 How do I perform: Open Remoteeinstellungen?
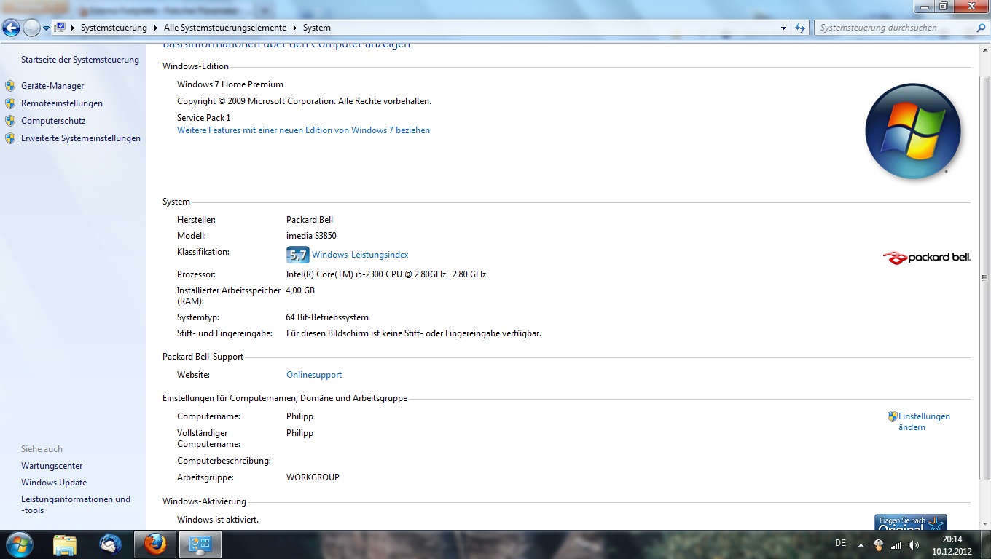[x=62, y=103]
